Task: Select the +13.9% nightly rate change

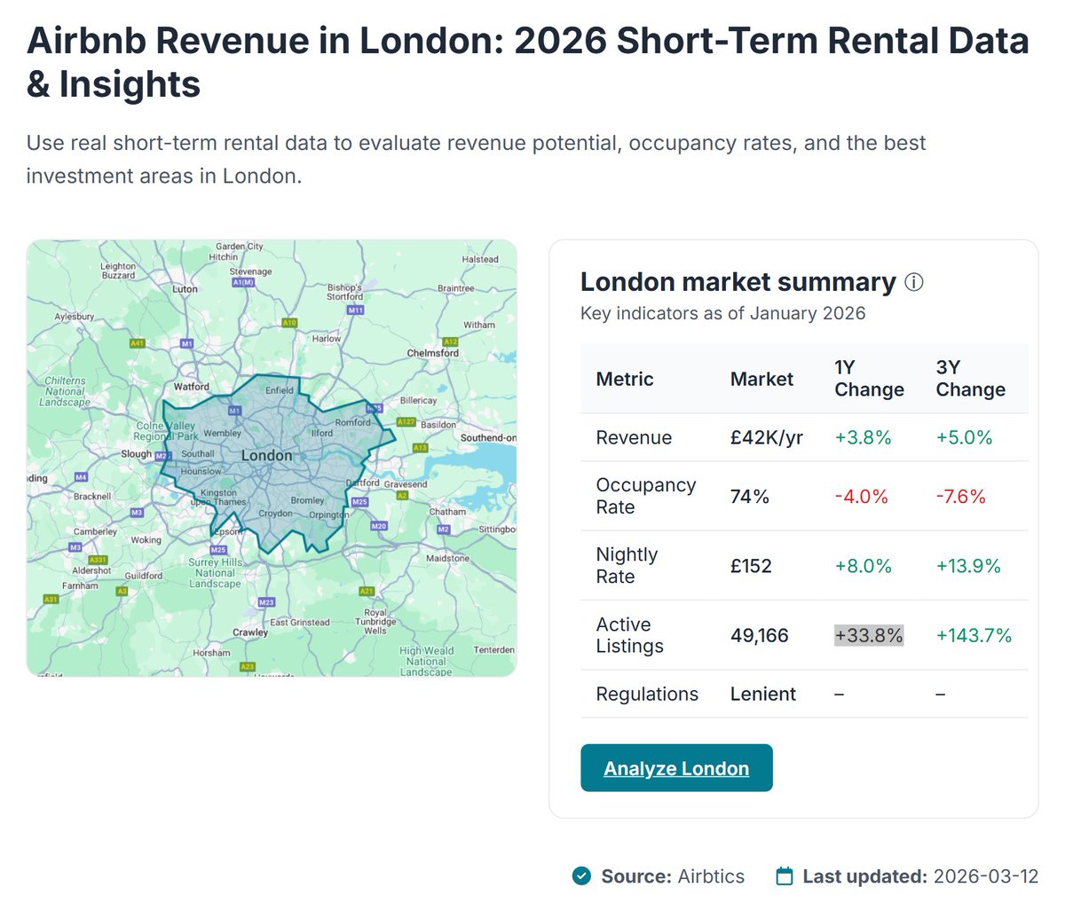Action: pyautogui.click(x=968, y=566)
